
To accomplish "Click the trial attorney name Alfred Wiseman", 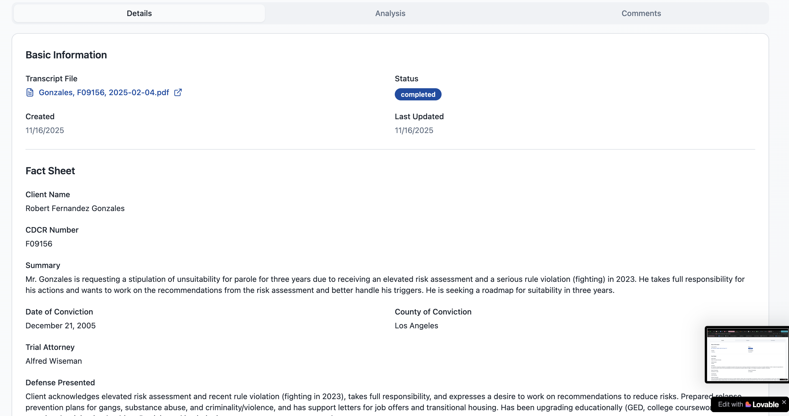I will coord(54,361).
